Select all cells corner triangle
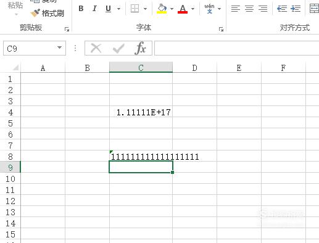This screenshot has height=243, width=319. (15, 67)
